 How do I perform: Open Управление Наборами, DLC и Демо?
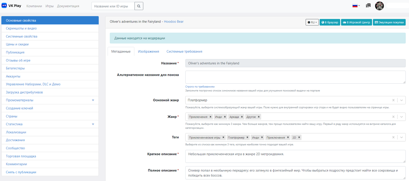pos(50,84)
